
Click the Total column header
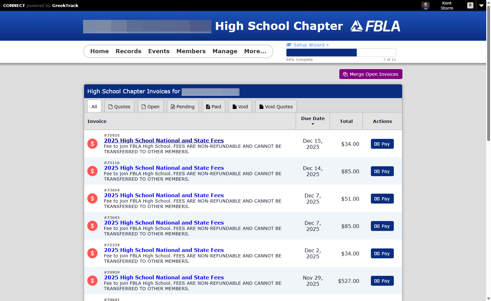pyautogui.click(x=346, y=121)
